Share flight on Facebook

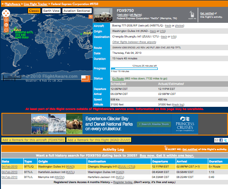(x=221, y=140)
